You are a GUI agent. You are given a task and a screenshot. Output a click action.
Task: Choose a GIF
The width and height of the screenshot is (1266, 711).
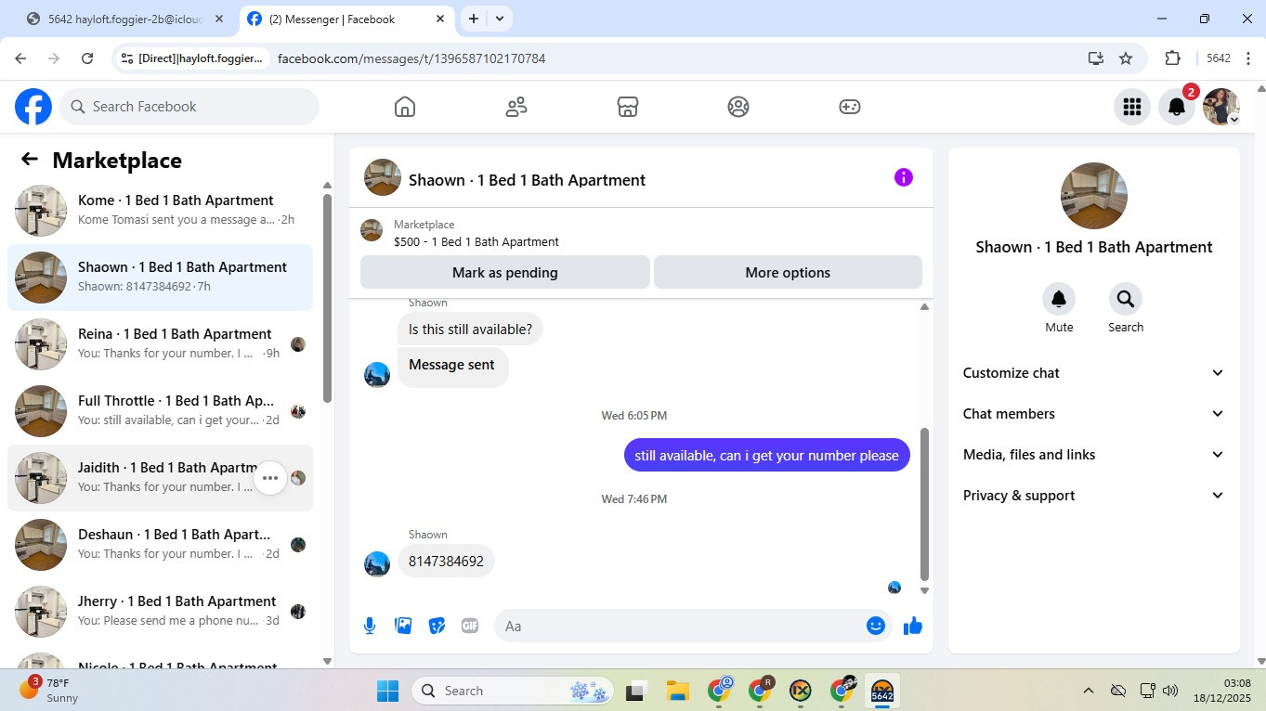(470, 626)
